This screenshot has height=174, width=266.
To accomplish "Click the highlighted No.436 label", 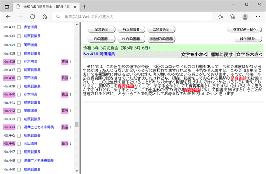I will [x=9, y=62].
